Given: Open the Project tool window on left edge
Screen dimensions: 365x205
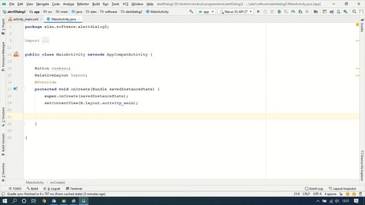Looking at the screenshot, I should click(3, 26).
